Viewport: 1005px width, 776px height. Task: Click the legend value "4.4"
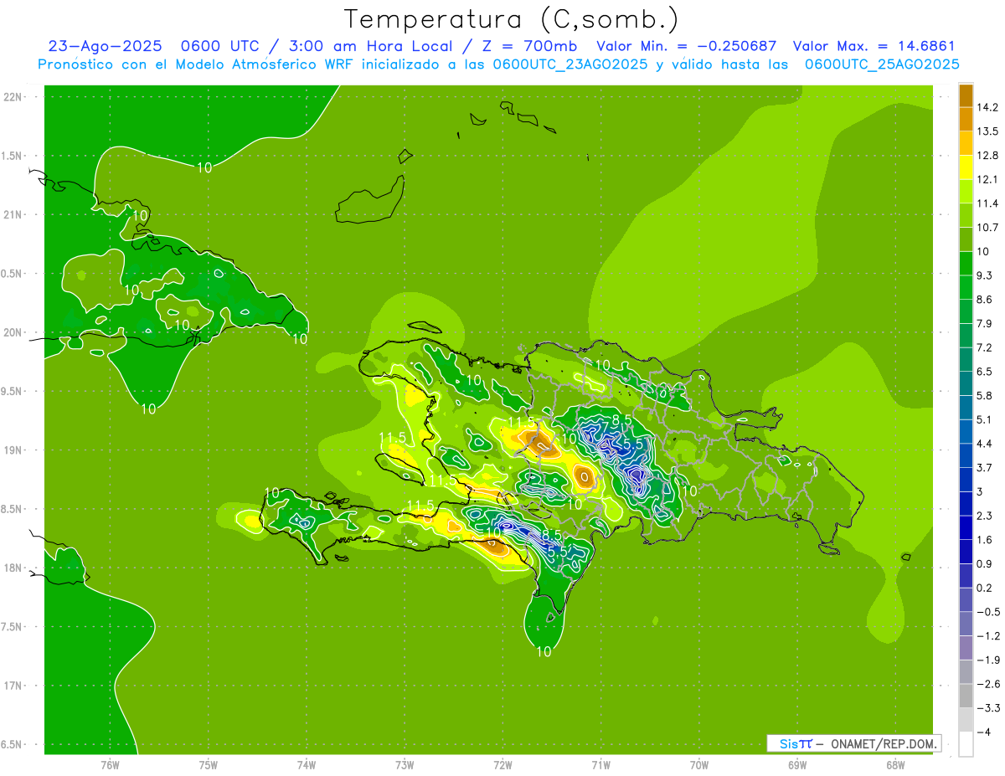984,444
